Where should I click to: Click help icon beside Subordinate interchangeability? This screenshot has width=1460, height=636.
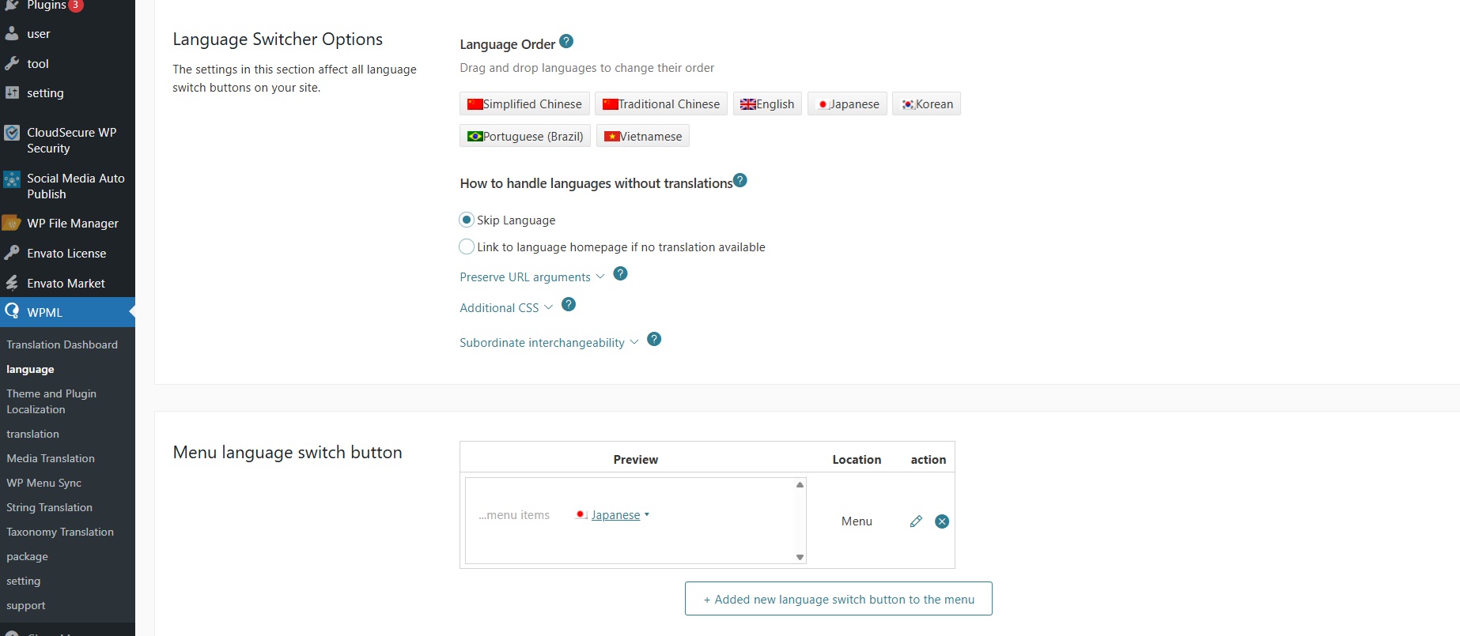(654, 339)
